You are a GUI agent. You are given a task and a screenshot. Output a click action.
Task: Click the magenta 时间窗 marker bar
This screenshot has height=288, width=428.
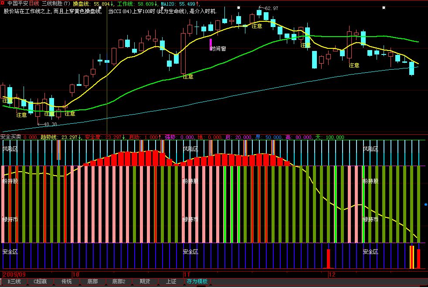click(x=211, y=44)
